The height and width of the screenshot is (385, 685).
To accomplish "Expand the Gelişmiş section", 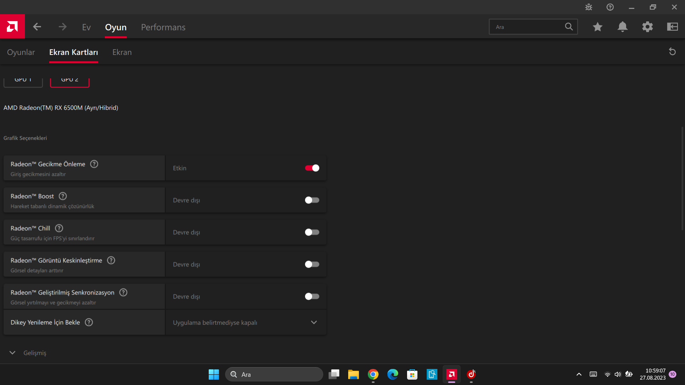I will [28, 353].
